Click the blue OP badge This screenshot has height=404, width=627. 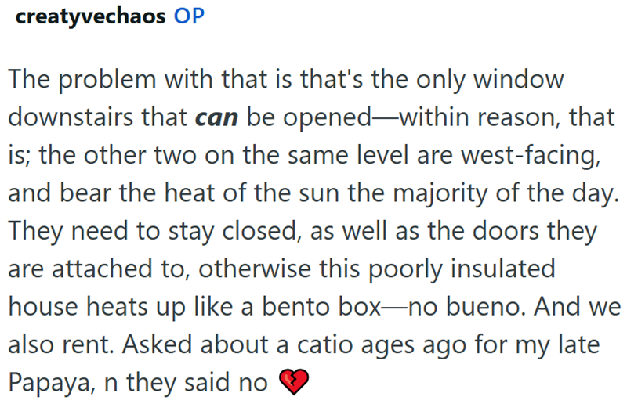[x=189, y=16]
